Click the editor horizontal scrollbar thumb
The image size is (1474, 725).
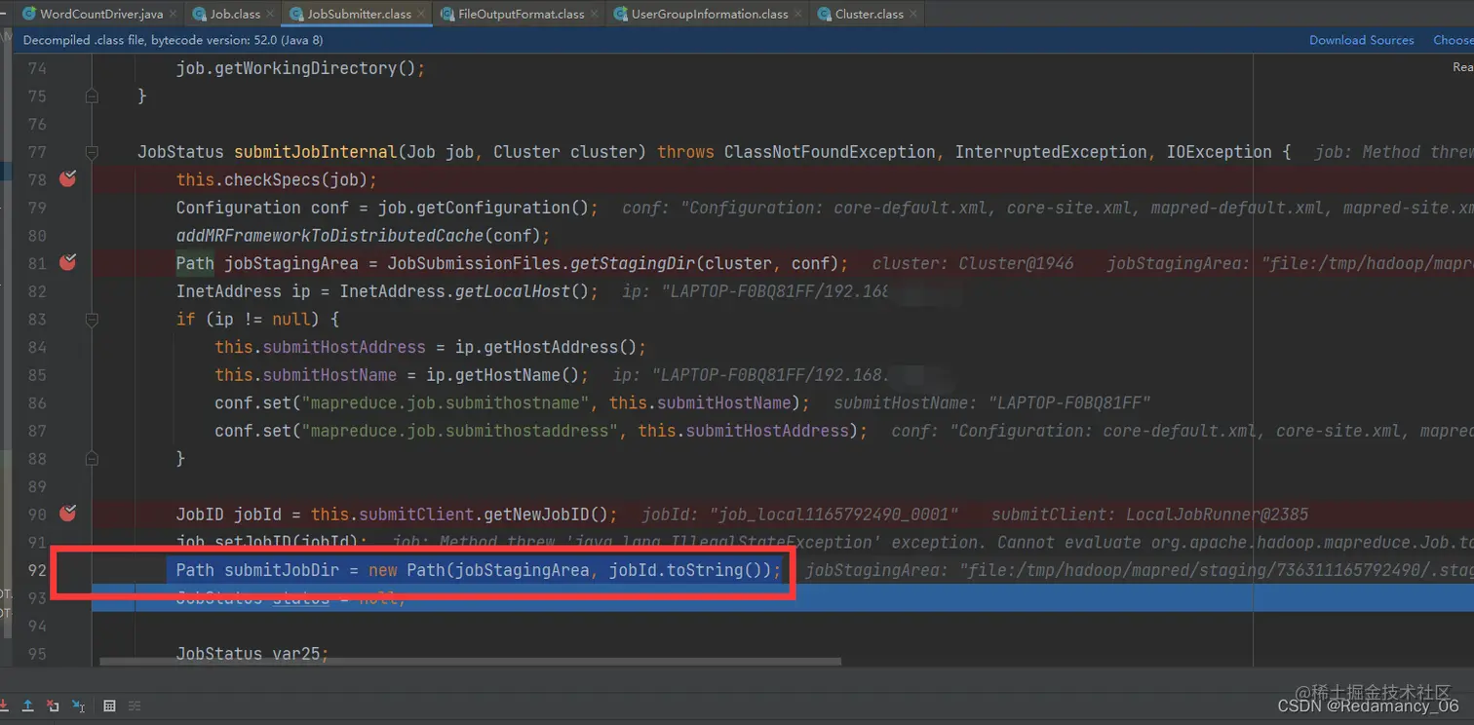[470, 662]
